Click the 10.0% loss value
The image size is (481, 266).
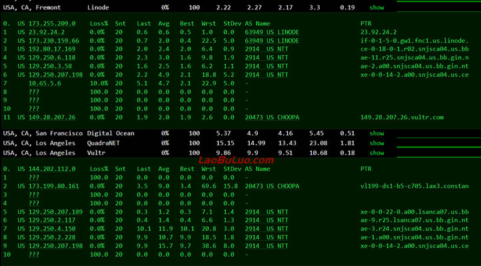point(99,83)
